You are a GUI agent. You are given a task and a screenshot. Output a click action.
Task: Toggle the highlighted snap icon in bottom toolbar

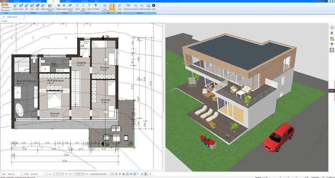tap(127, 174)
